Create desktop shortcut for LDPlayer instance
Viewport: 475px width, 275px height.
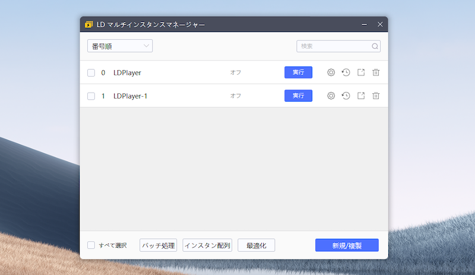tap(361, 72)
